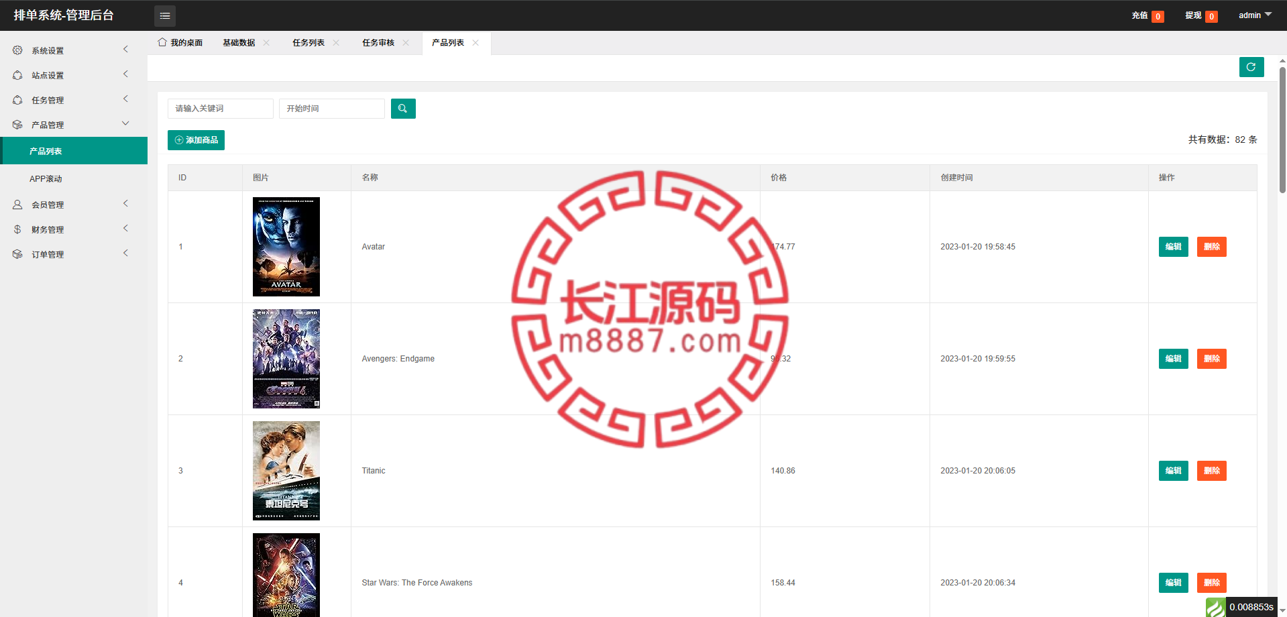The image size is (1287, 617).
Task: Click the task management sidebar icon
Action: pos(17,100)
